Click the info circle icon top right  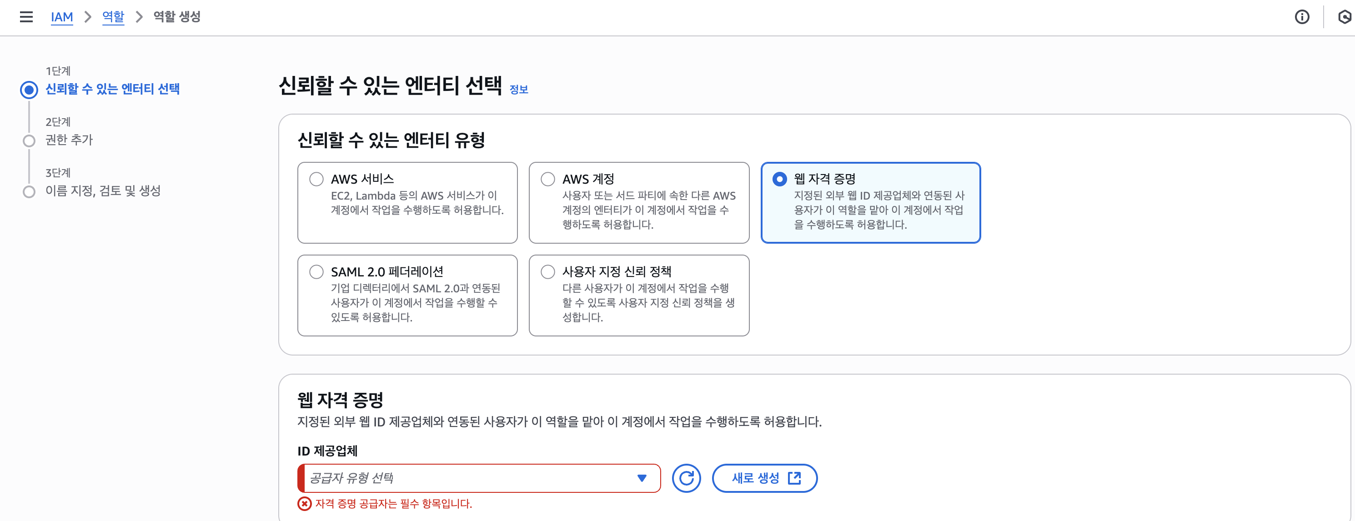tap(1302, 17)
